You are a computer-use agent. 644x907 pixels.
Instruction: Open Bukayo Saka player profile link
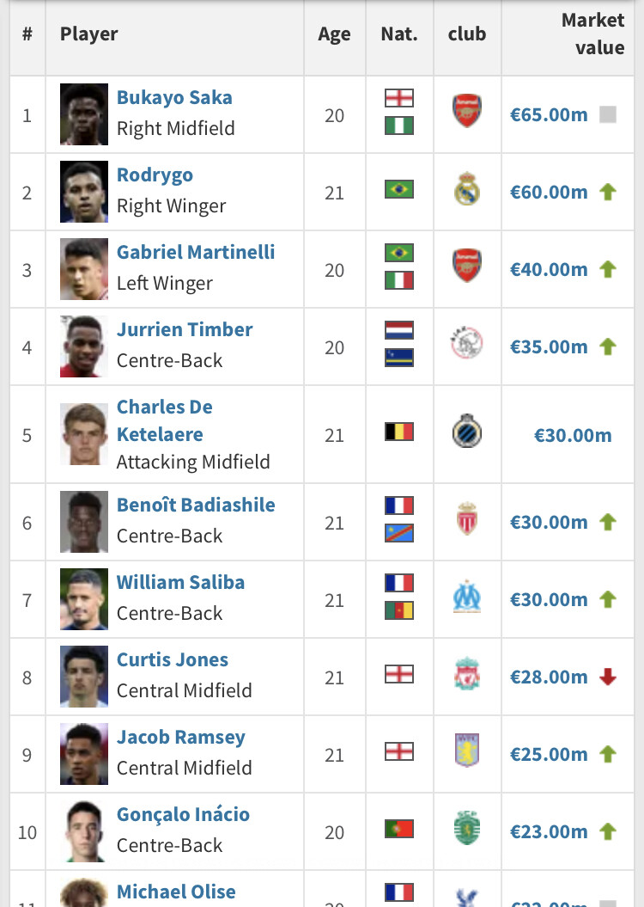click(x=174, y=97)
